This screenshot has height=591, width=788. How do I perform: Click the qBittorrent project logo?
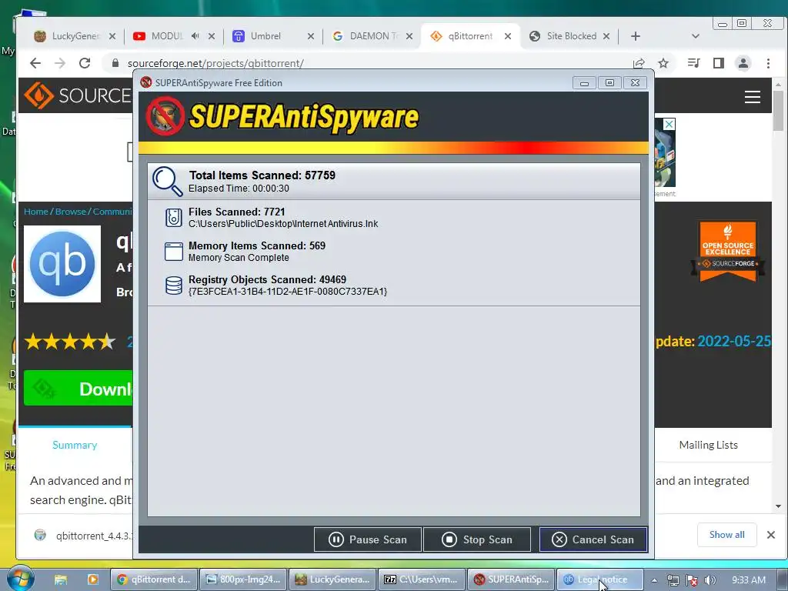[62, 263]
